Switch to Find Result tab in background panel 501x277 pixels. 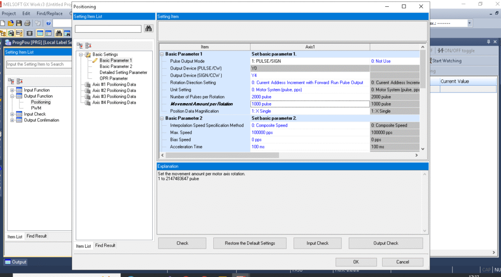(36, 236)
